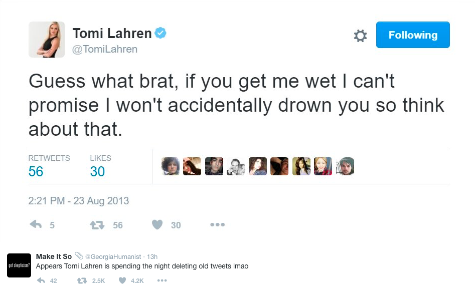
Task: Retweet the Make It So reply
Action: (x=81, y=280)
